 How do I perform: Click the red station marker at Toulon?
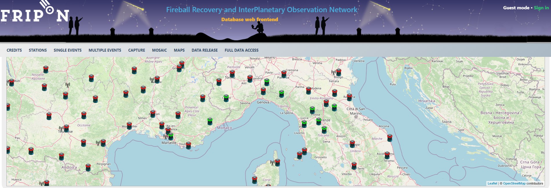coord(188,145)
